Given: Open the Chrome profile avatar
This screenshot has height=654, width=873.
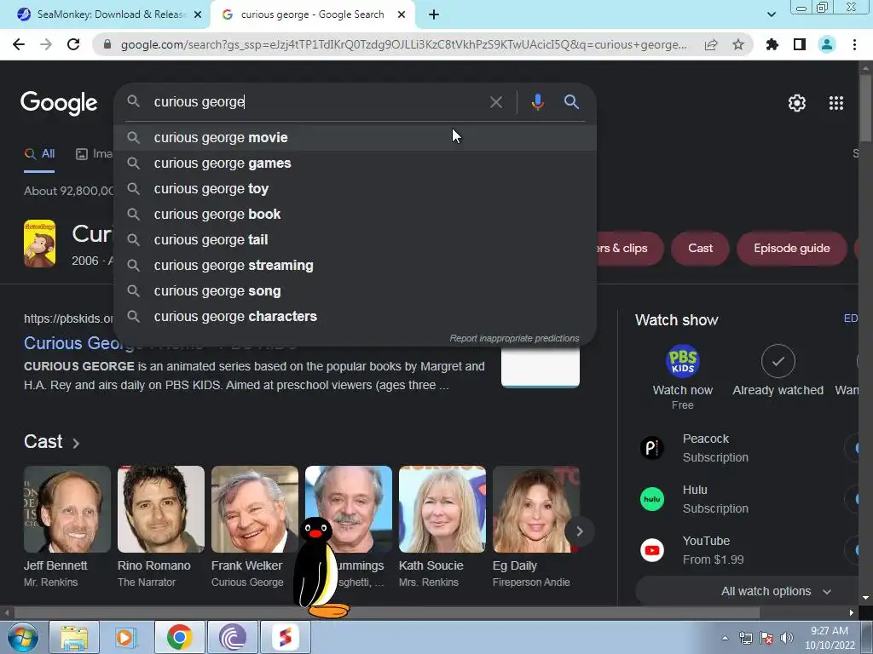Looking at the screenshot, I should pyautogui.click(x=827, y=44).
